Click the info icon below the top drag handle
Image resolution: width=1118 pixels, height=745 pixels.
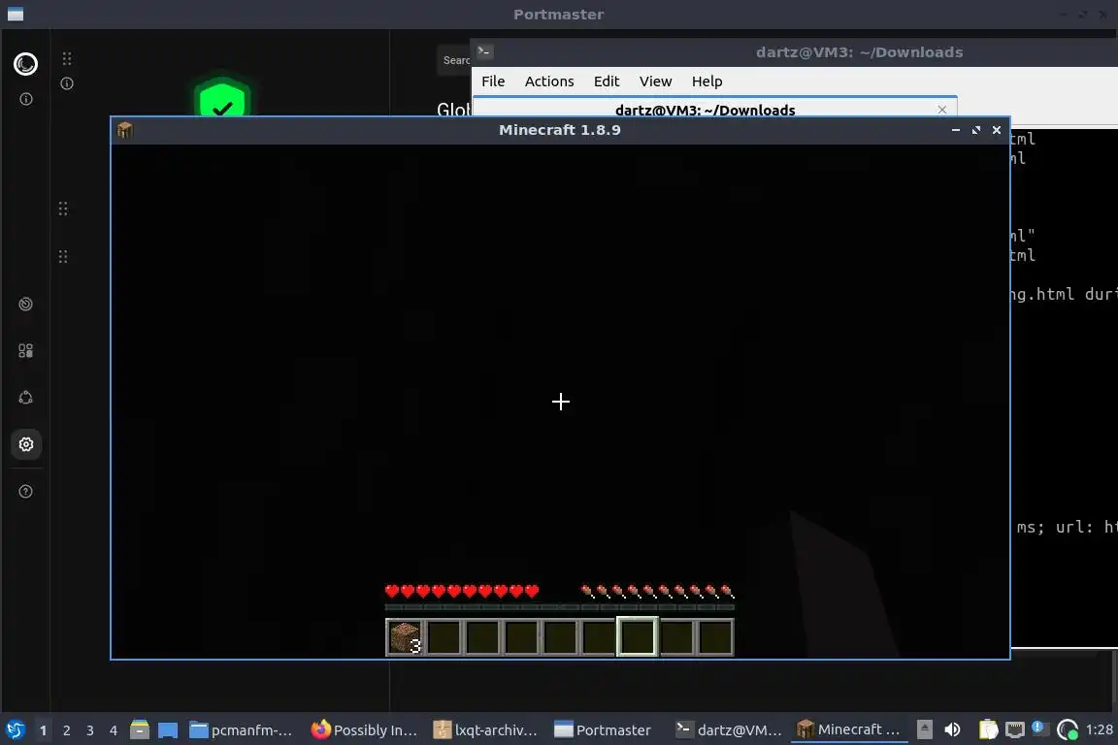coord(67,83)
